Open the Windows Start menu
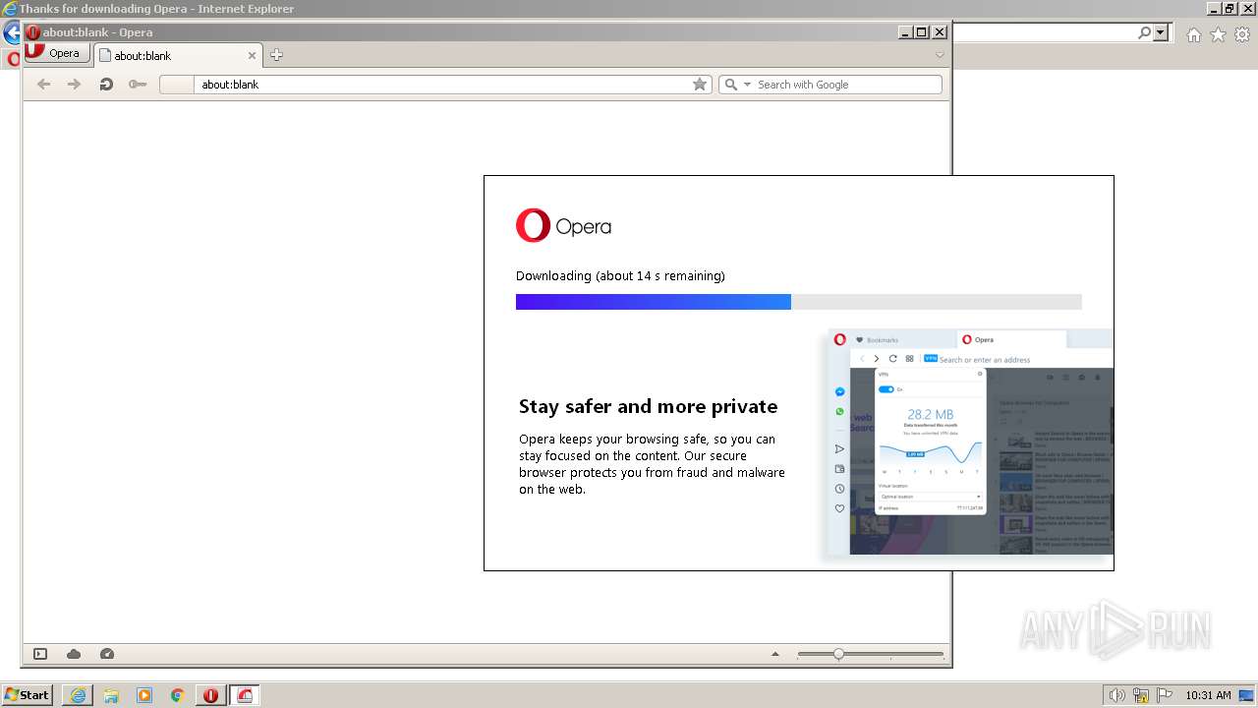Image resolution: width=1258 pixels, height=708 pixels. click(27, 695)
